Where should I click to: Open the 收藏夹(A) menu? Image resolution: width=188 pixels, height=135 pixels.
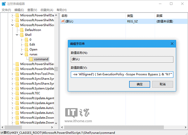pyautogui.click(x=47, y=10)
